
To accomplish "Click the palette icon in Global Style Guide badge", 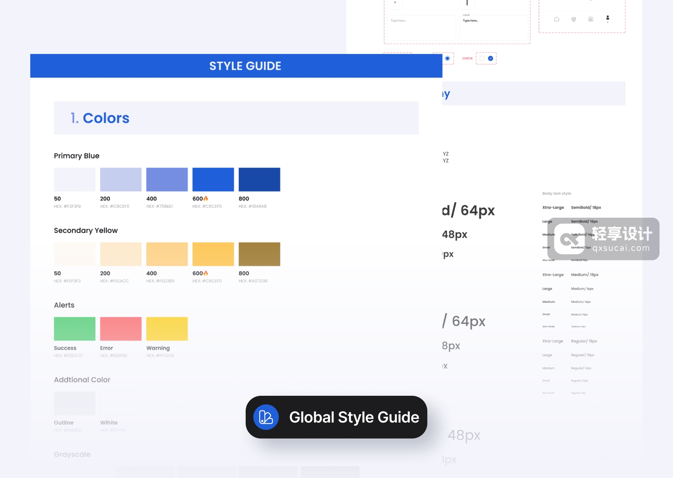I will point(266,417).
